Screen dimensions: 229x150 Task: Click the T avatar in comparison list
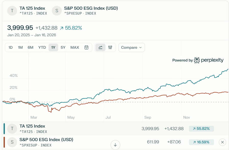tap(12, 129)
